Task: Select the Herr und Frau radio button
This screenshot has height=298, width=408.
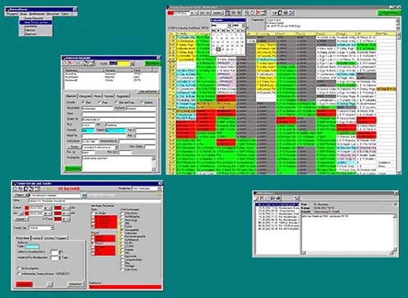Action: [x=116, y=103]
